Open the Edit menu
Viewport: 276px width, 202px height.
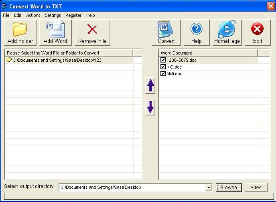pos(18,15)
